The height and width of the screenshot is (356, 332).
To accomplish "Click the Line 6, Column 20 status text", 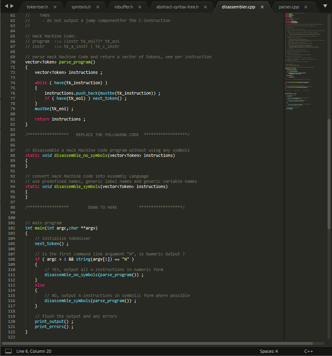I will (x=34, y=351).
